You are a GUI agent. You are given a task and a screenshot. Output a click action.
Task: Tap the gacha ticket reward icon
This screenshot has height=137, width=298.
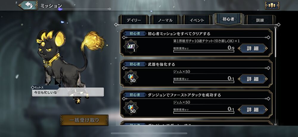pyautogui.click(x=131, y=47)
